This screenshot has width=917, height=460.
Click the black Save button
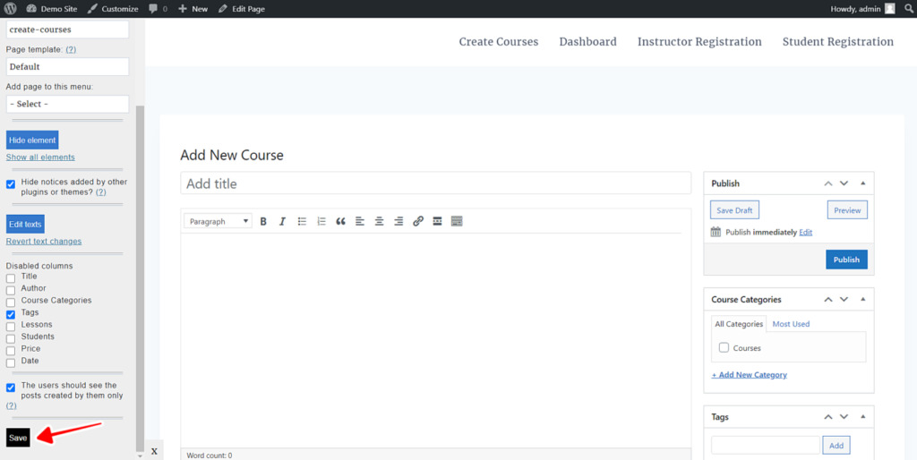click(18, 438)
